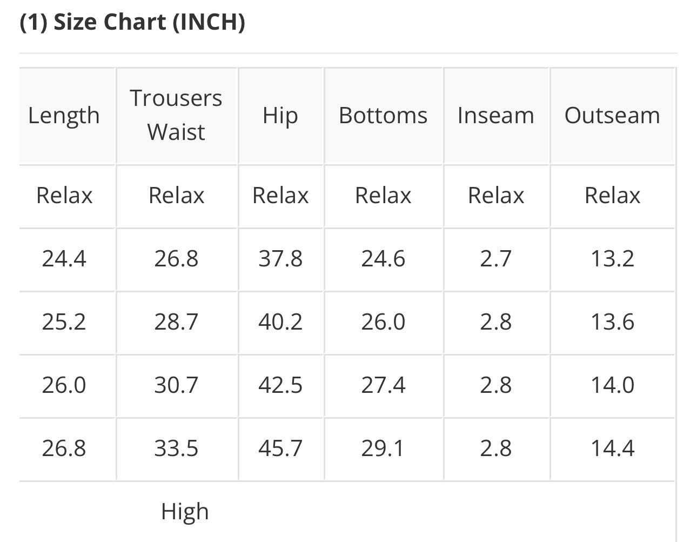Click the 13.6 outseam value
The height and width of the screenshot is (542, 697).
pos(612,322)
